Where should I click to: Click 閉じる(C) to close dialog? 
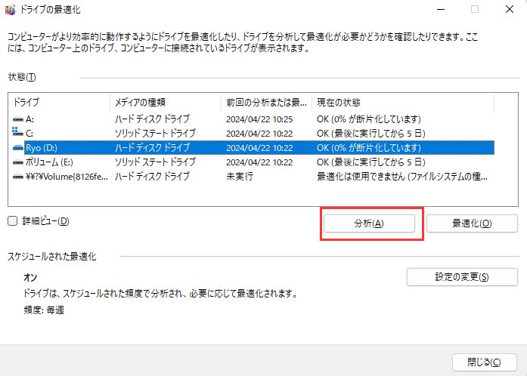(x=485, y=362)
